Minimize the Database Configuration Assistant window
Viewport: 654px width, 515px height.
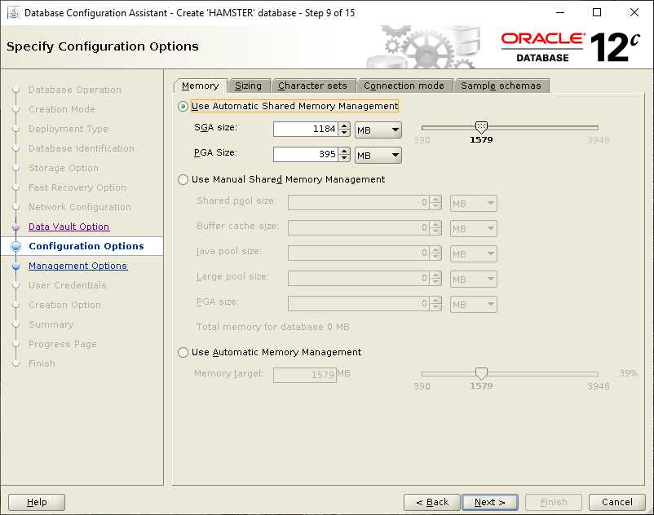(560, 12)
